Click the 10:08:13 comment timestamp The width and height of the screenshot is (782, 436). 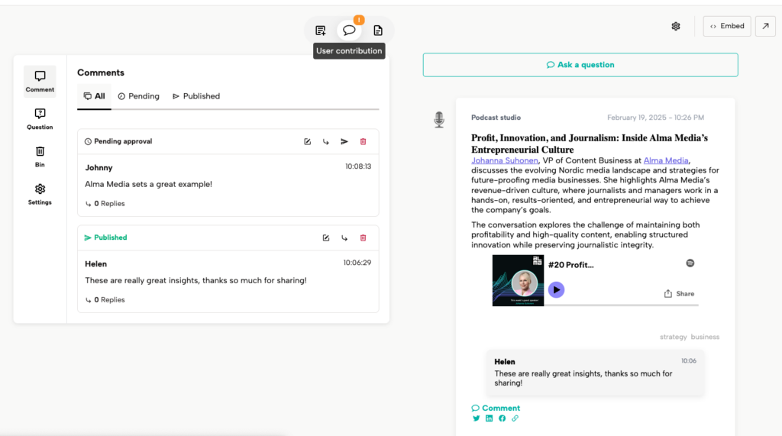click(358, 166)
